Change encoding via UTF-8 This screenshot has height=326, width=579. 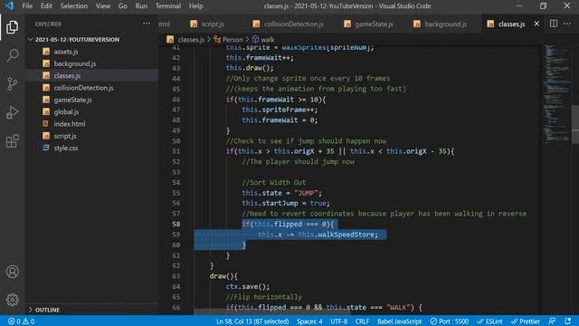338,321
